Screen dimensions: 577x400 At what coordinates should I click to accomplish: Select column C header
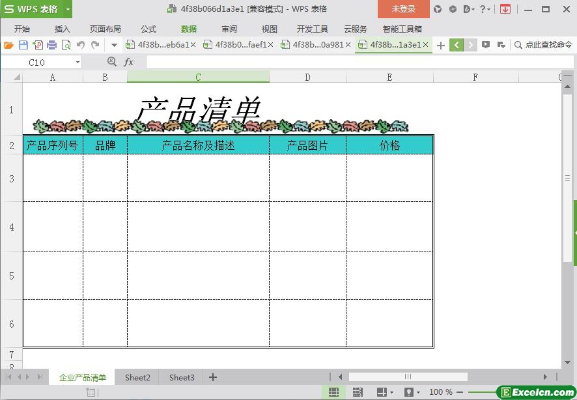(198, 77)
